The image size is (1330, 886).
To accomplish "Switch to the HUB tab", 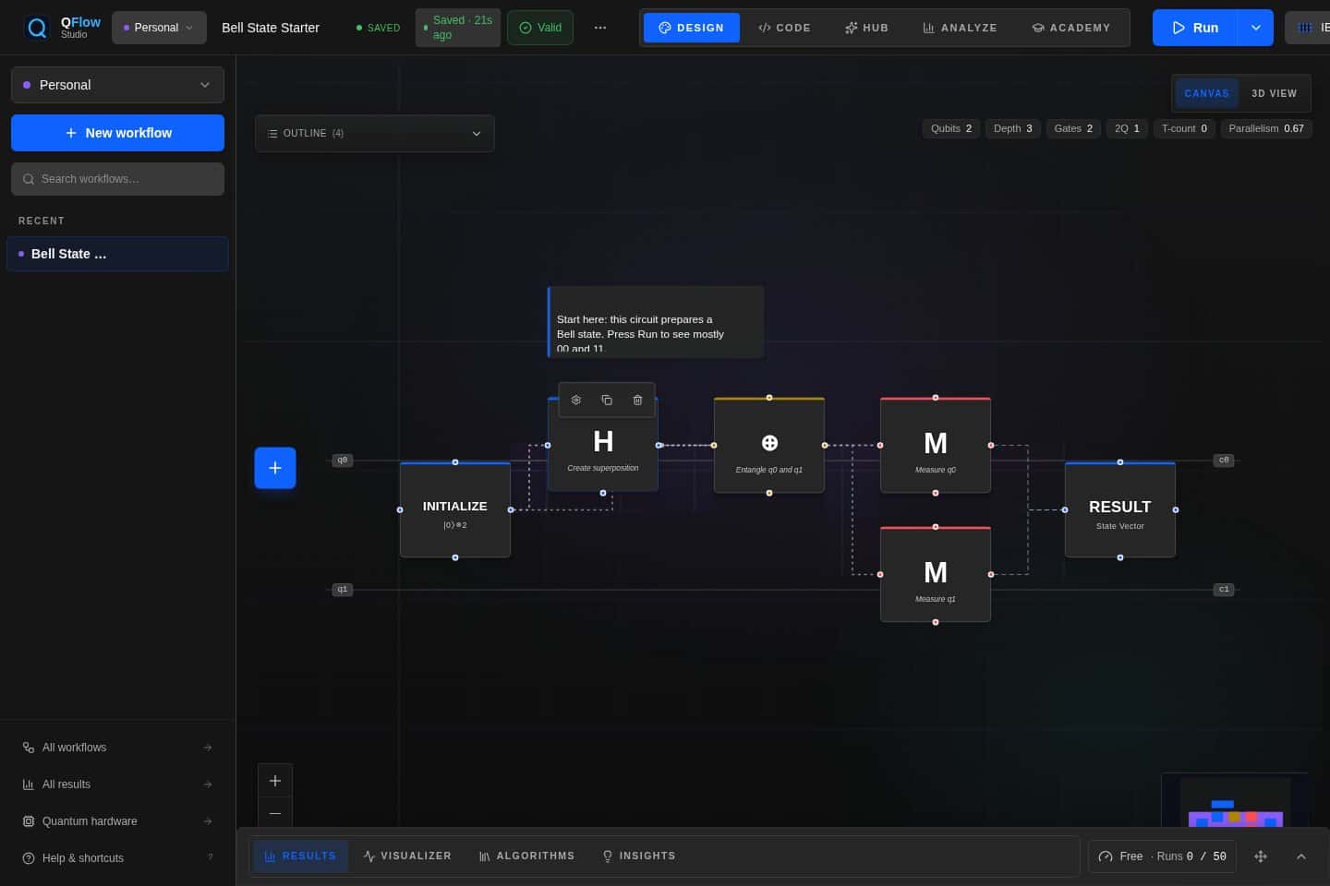I will click(866, 28).
